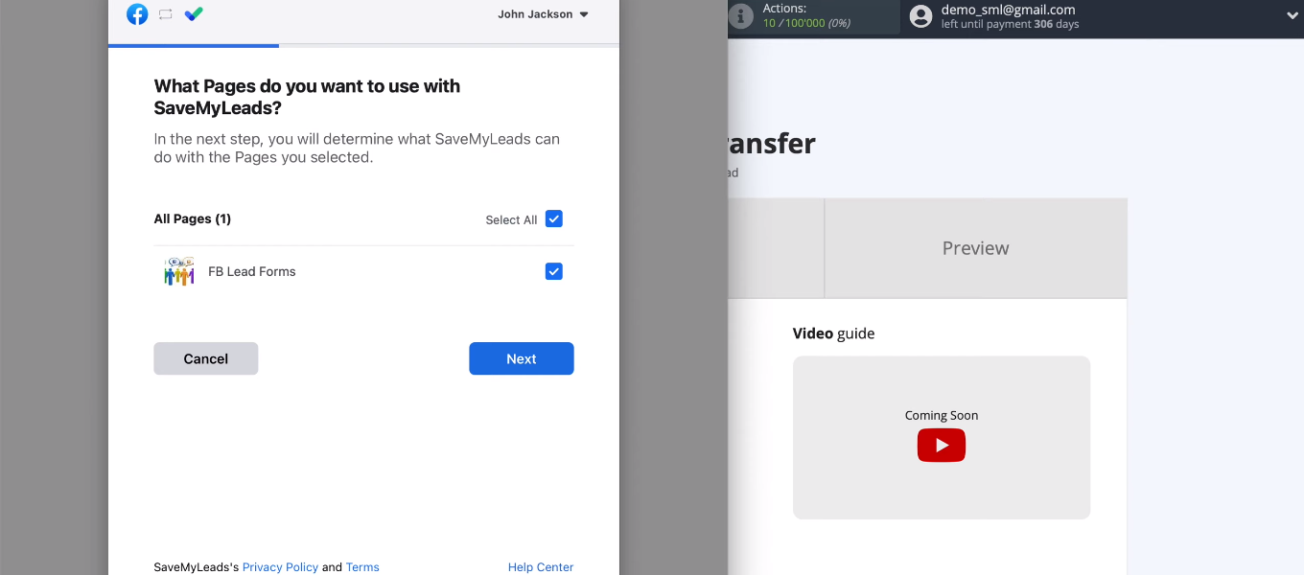Play the Coming Soon video guide

pos(942,446)
